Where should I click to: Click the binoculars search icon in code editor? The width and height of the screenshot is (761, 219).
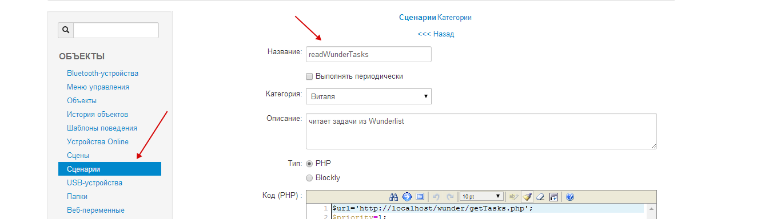pos(393,197)
